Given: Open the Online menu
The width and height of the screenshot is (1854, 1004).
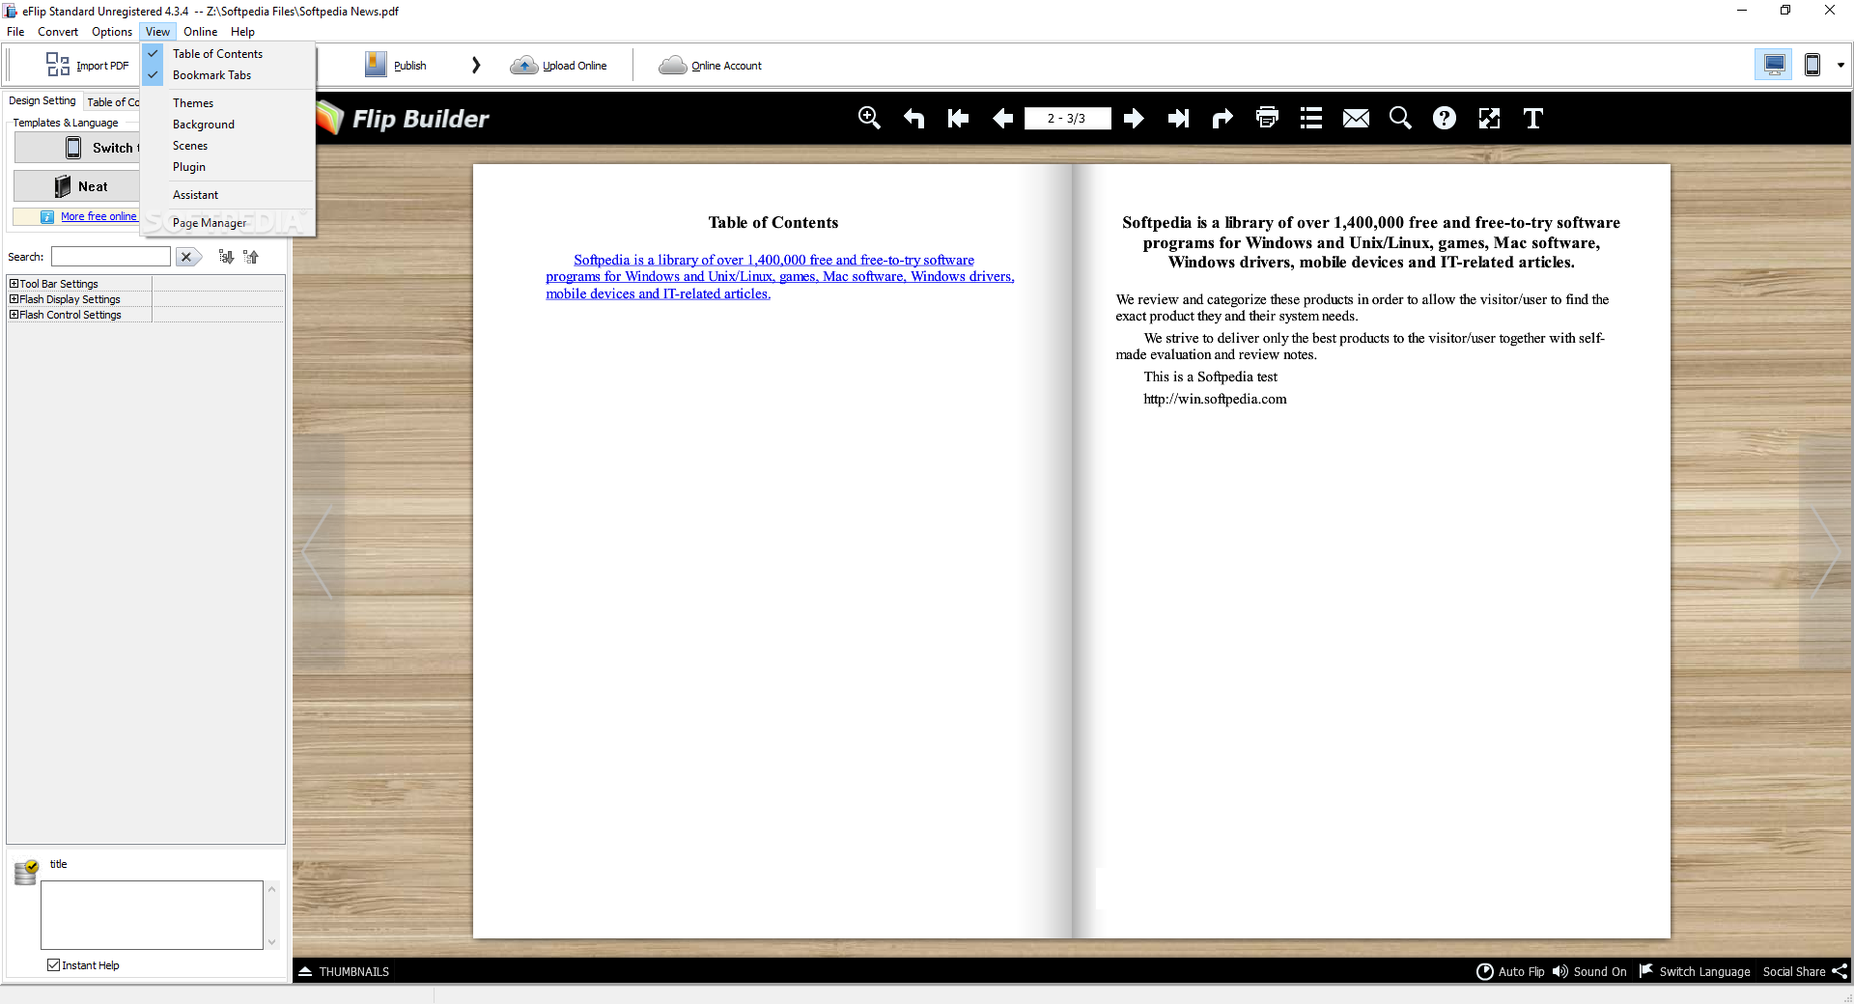Looking at the screenshot, I should tap(201, 32).
